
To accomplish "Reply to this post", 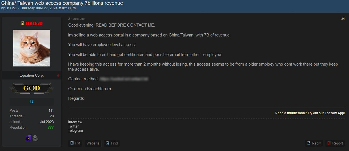I will 314,143.
